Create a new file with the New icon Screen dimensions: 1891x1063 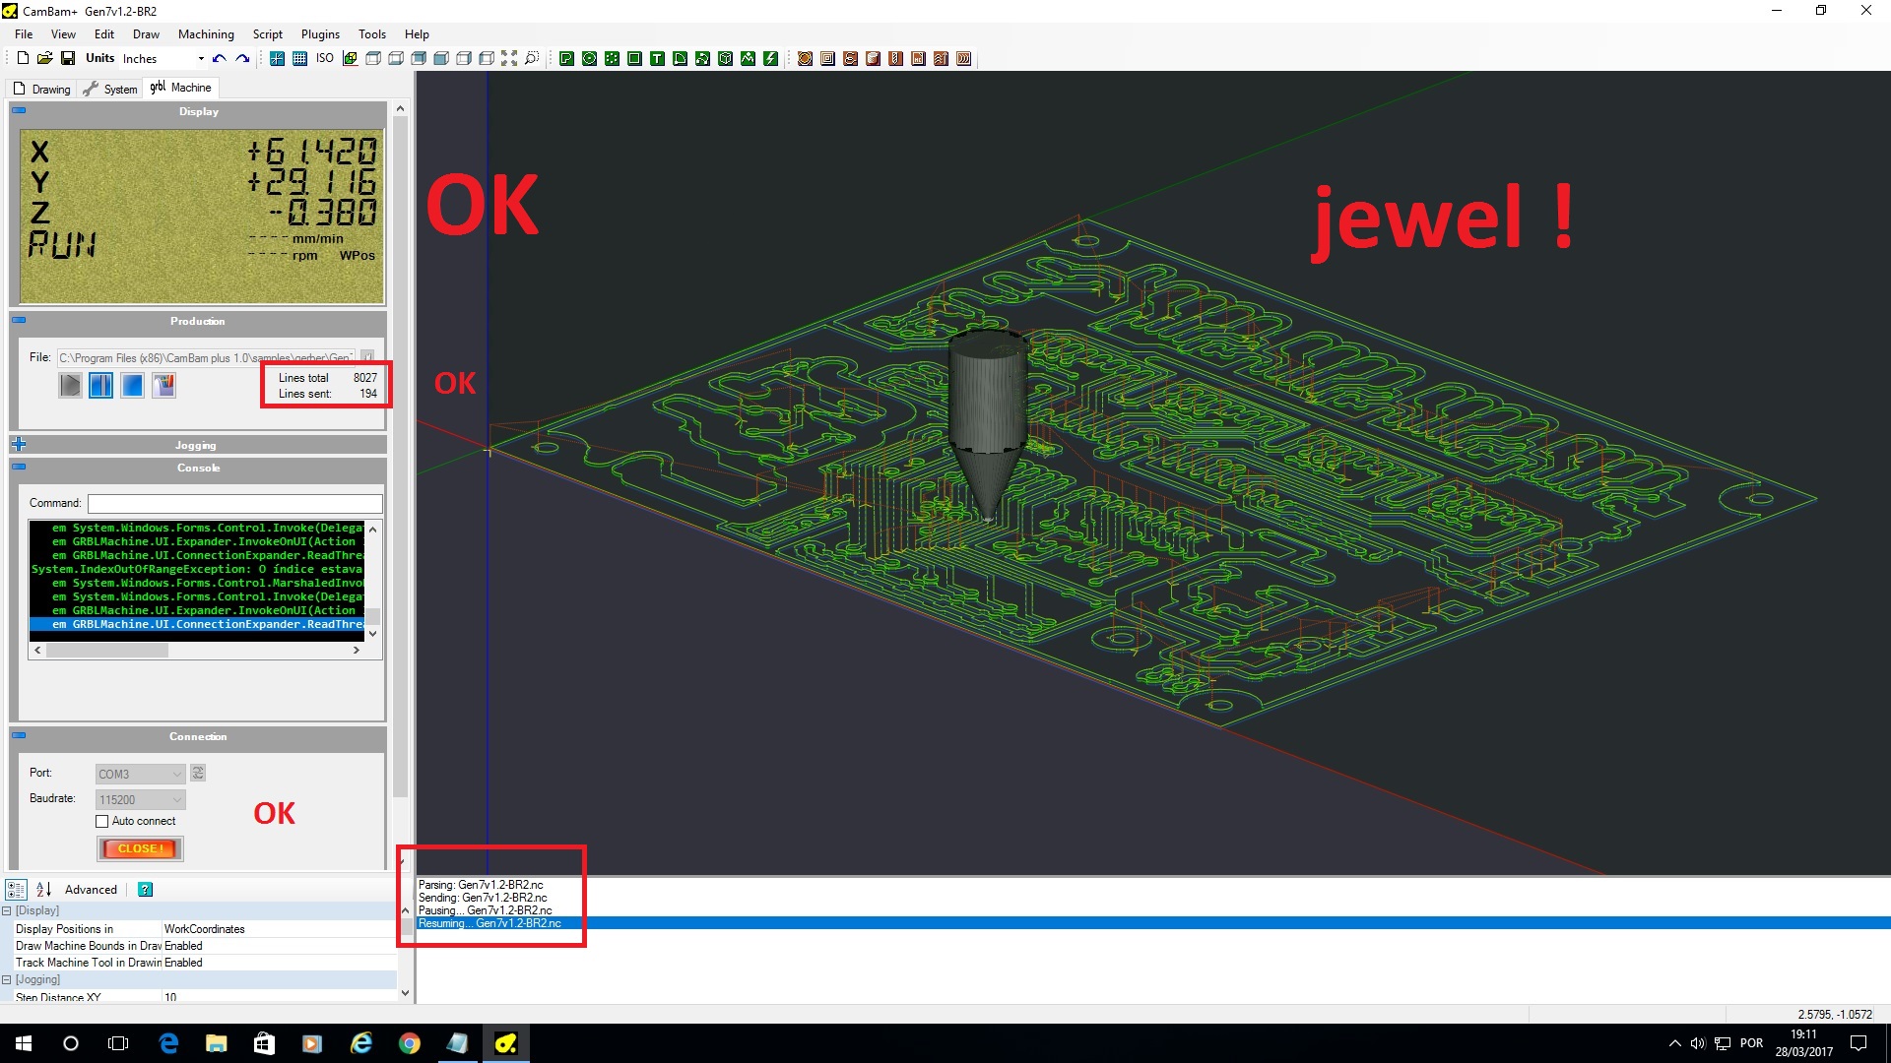[x=23, y=58]
